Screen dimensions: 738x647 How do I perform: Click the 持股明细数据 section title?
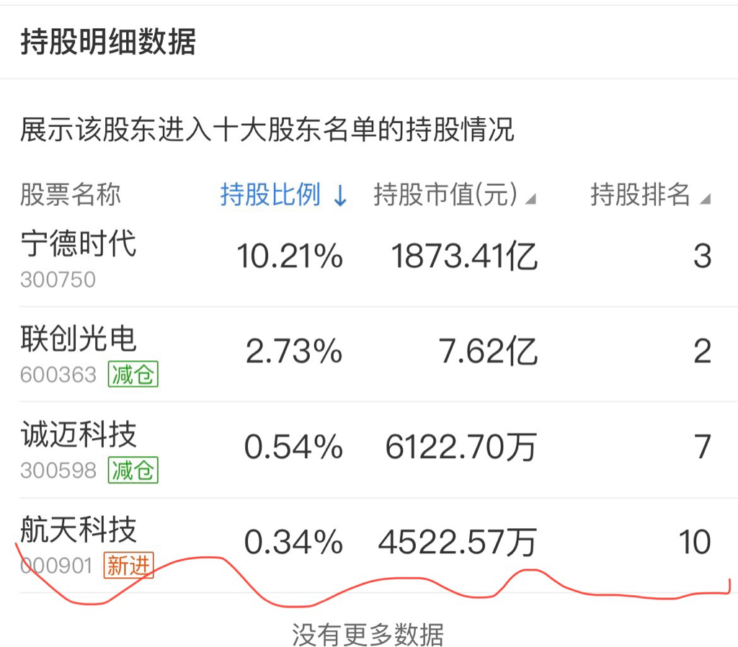108,42
